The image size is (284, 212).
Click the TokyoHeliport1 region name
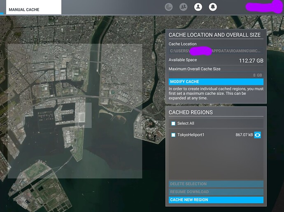(x=191, y=135)
